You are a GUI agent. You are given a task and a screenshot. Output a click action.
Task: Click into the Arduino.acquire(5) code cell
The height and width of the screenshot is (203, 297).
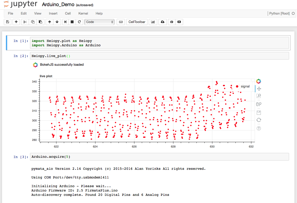pyautogui.click(x=160, y=157)
